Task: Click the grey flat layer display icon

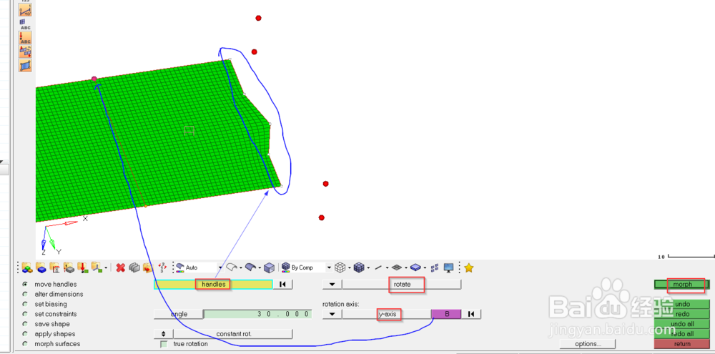Action: [396, 267]
